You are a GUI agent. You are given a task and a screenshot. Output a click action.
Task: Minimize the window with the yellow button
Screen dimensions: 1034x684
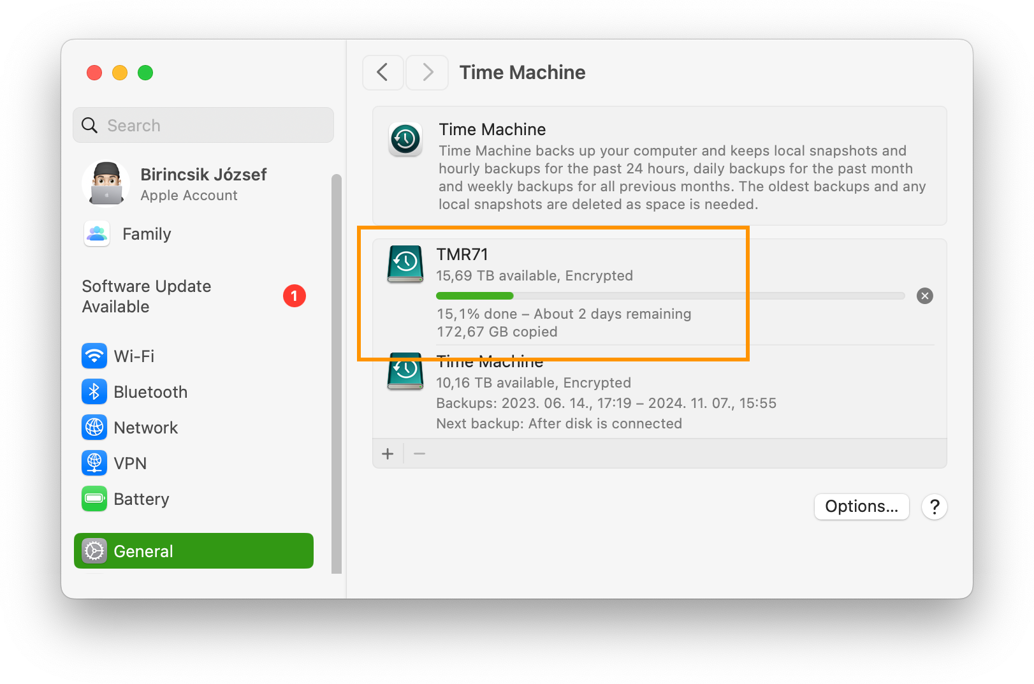point(120,73)
